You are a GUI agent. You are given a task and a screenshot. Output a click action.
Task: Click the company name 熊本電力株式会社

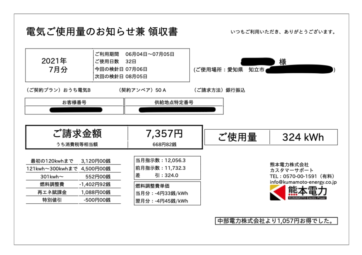(289, 165)
